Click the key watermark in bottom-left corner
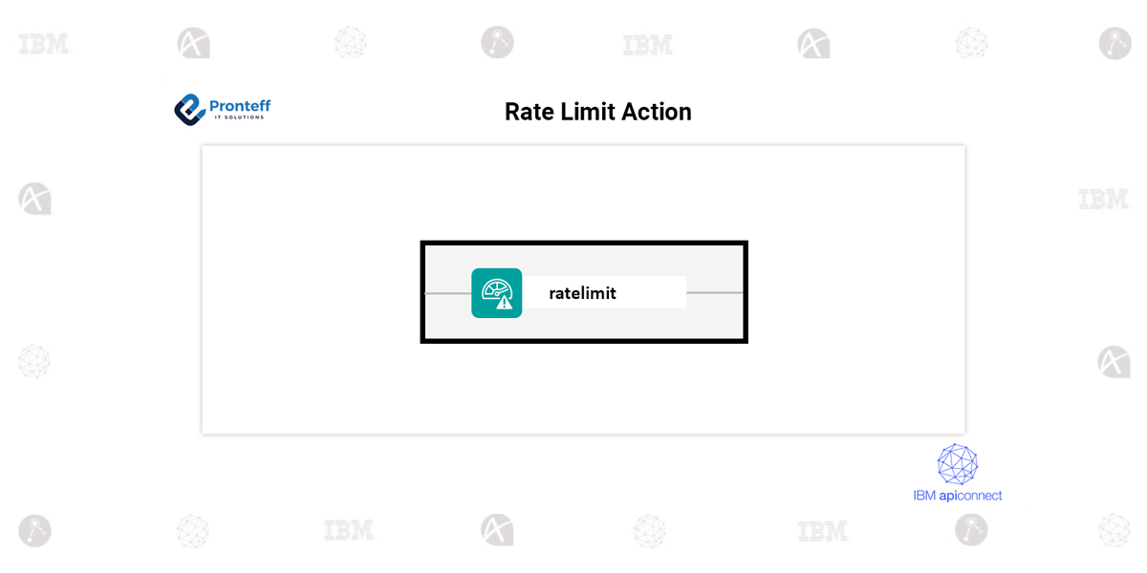The image size is (1147, 573). coord(34,530)
